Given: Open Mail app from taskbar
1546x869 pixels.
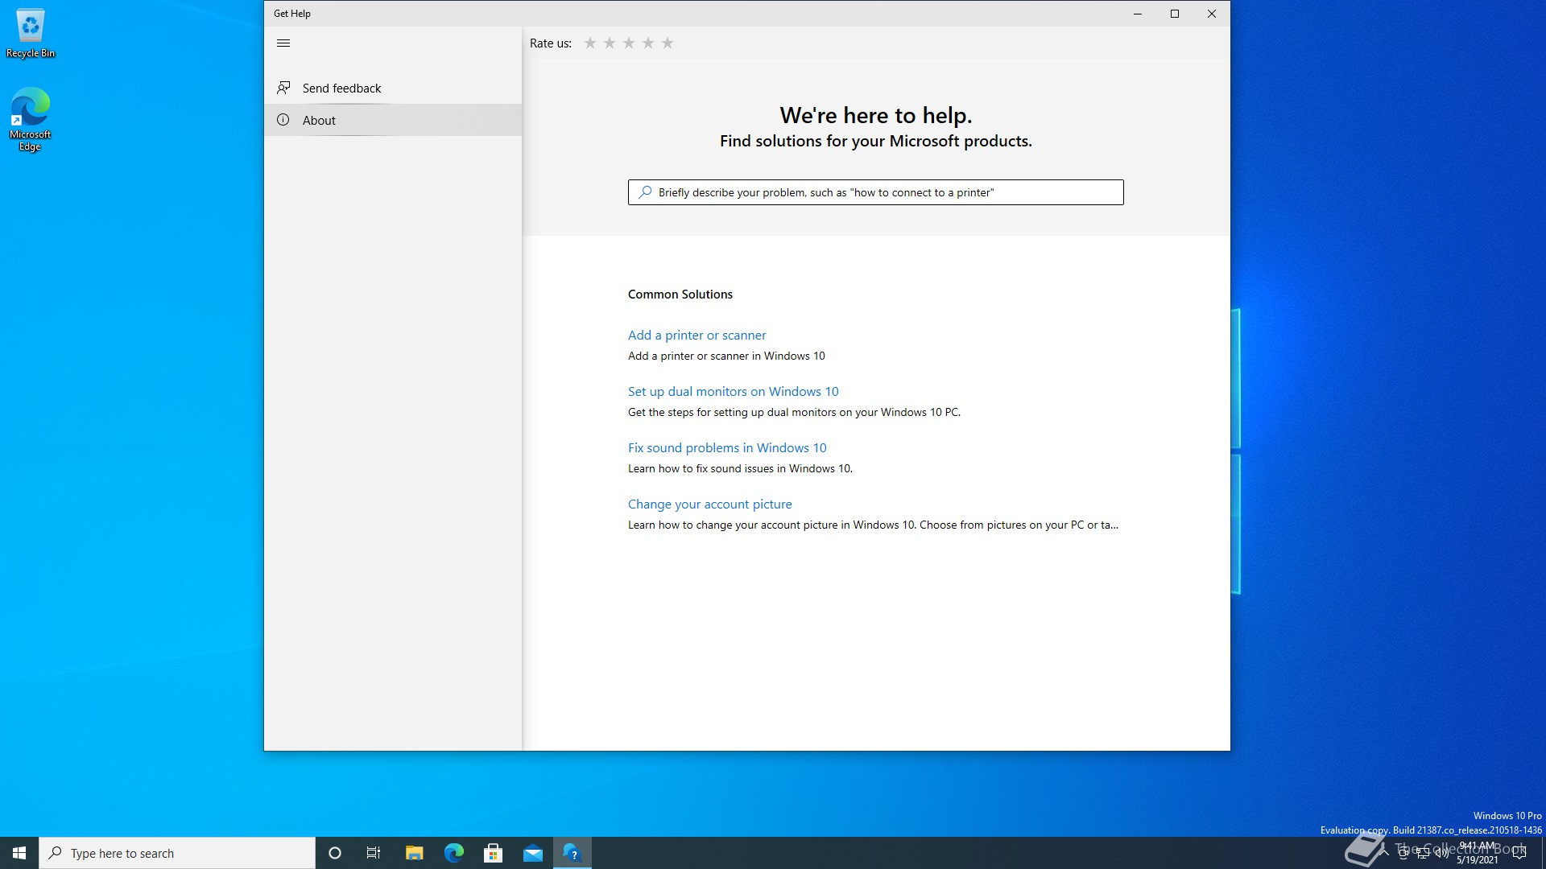Looking at the screenshot, I should tap(532, 853).
